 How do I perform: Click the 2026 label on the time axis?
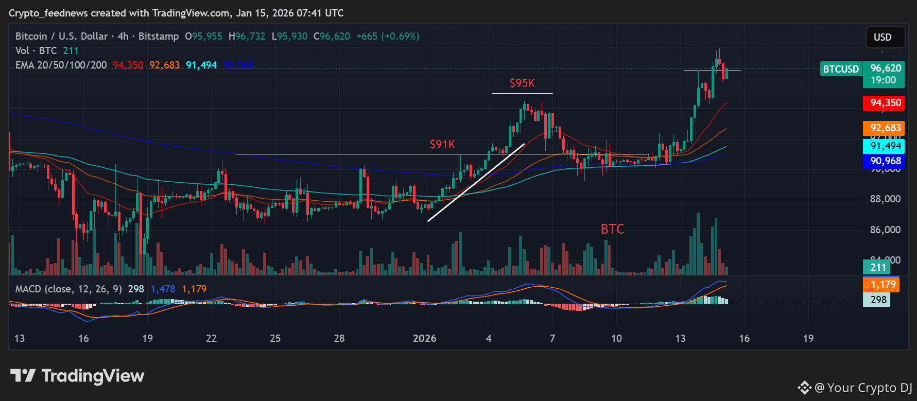(425, 338)
